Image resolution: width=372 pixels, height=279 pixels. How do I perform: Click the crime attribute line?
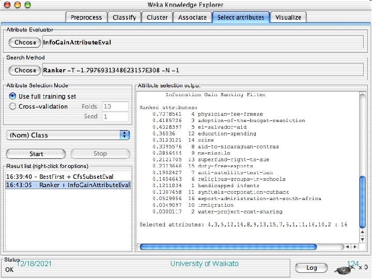pyautogui.click(x=183, y=140)
